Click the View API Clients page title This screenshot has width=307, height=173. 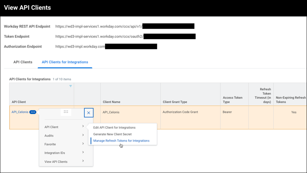[x=28, y=7]
